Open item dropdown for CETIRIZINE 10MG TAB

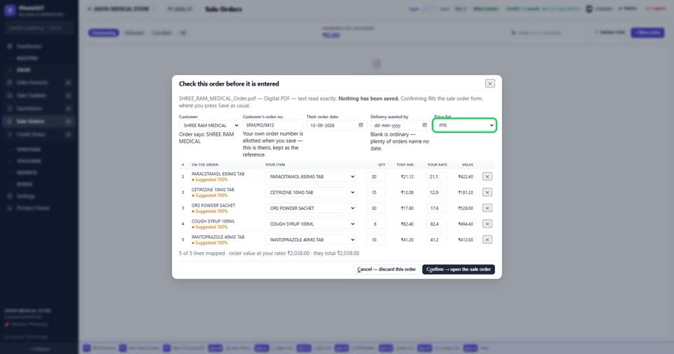(311, 192)
